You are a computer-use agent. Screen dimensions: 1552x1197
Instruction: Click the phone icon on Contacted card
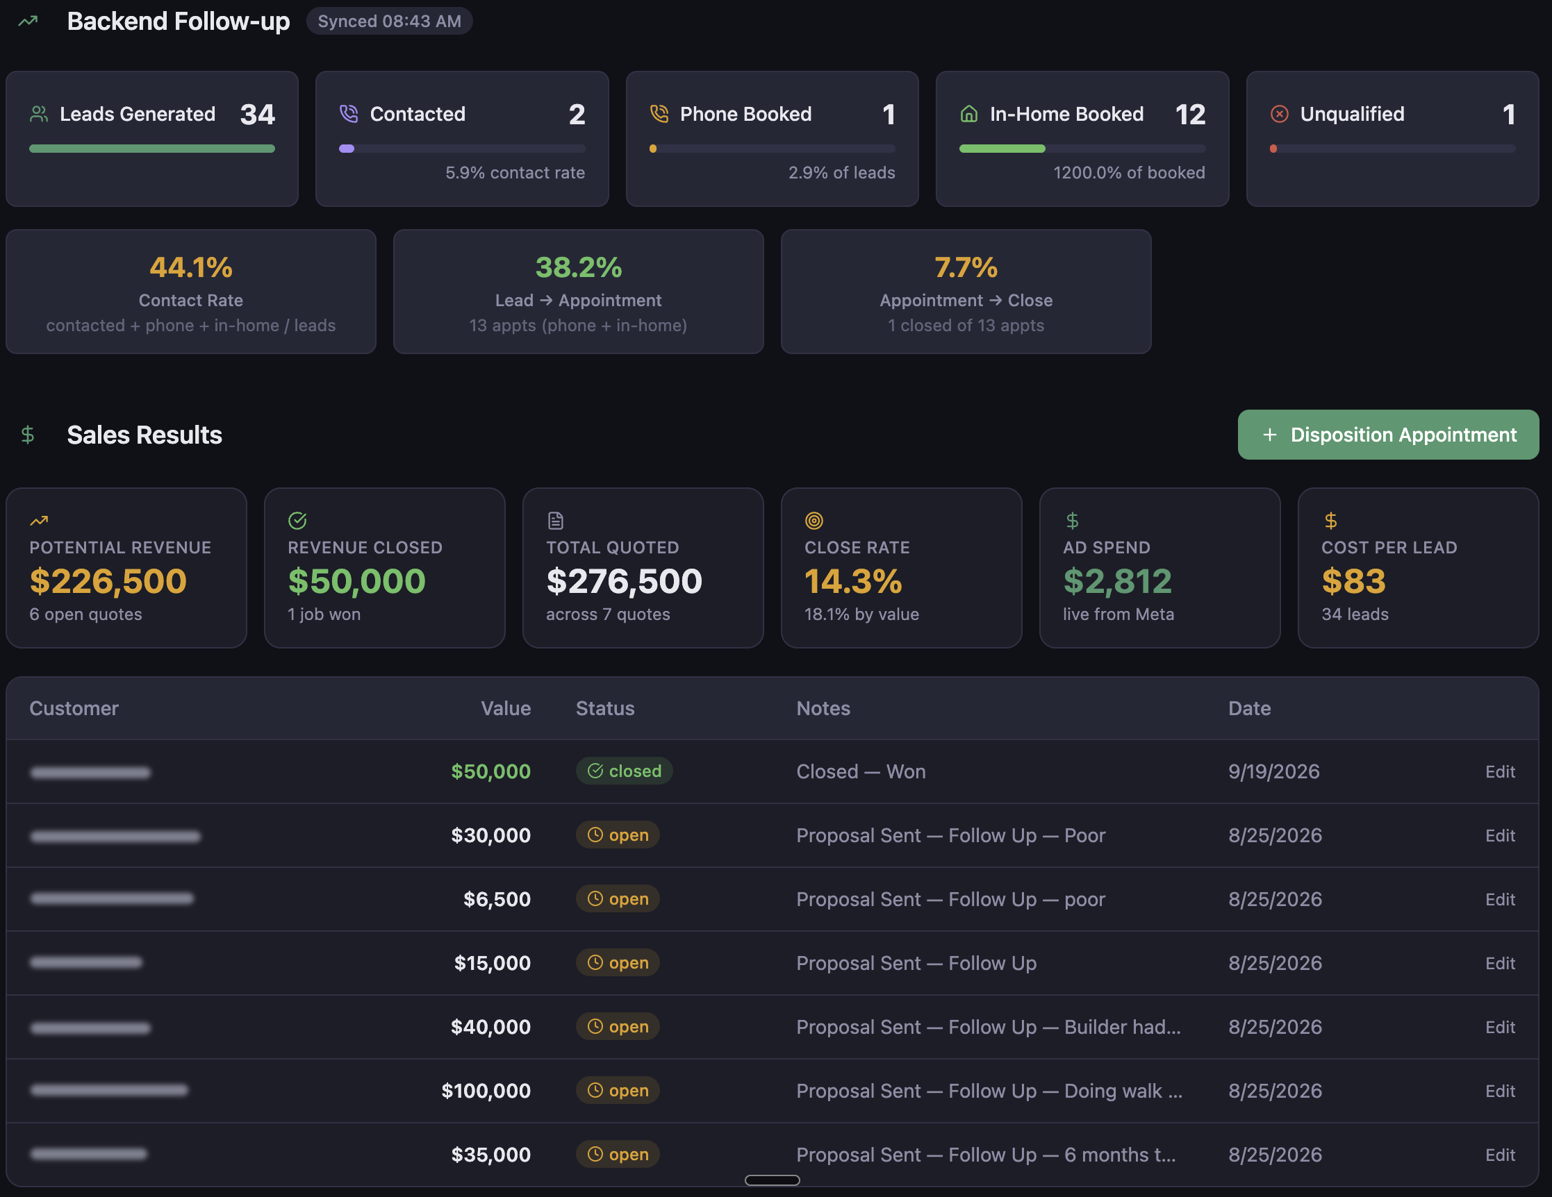coord(349,114)
